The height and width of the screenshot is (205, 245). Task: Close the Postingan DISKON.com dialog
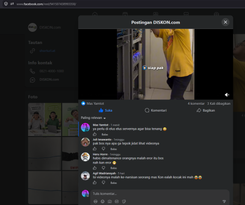coord(225,22)
